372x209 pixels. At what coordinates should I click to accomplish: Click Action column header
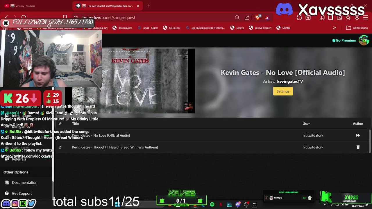(358, 124)
